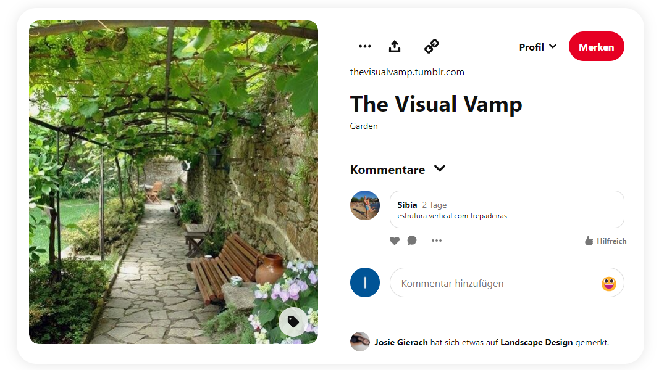Image resolution: width=659 pixels, height=370 pixels.
Task: Open the Profil board dropdown
Action: (537, 47)
